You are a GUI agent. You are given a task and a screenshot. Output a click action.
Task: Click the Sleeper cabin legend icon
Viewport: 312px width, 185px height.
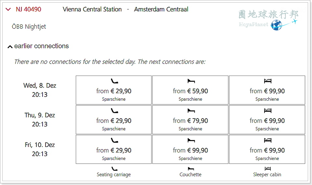(x=267, y=169)
